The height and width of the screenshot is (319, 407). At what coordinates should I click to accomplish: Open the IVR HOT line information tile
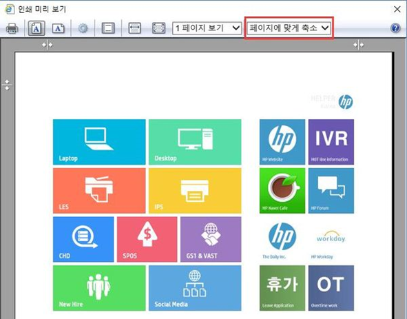point(331,142)
